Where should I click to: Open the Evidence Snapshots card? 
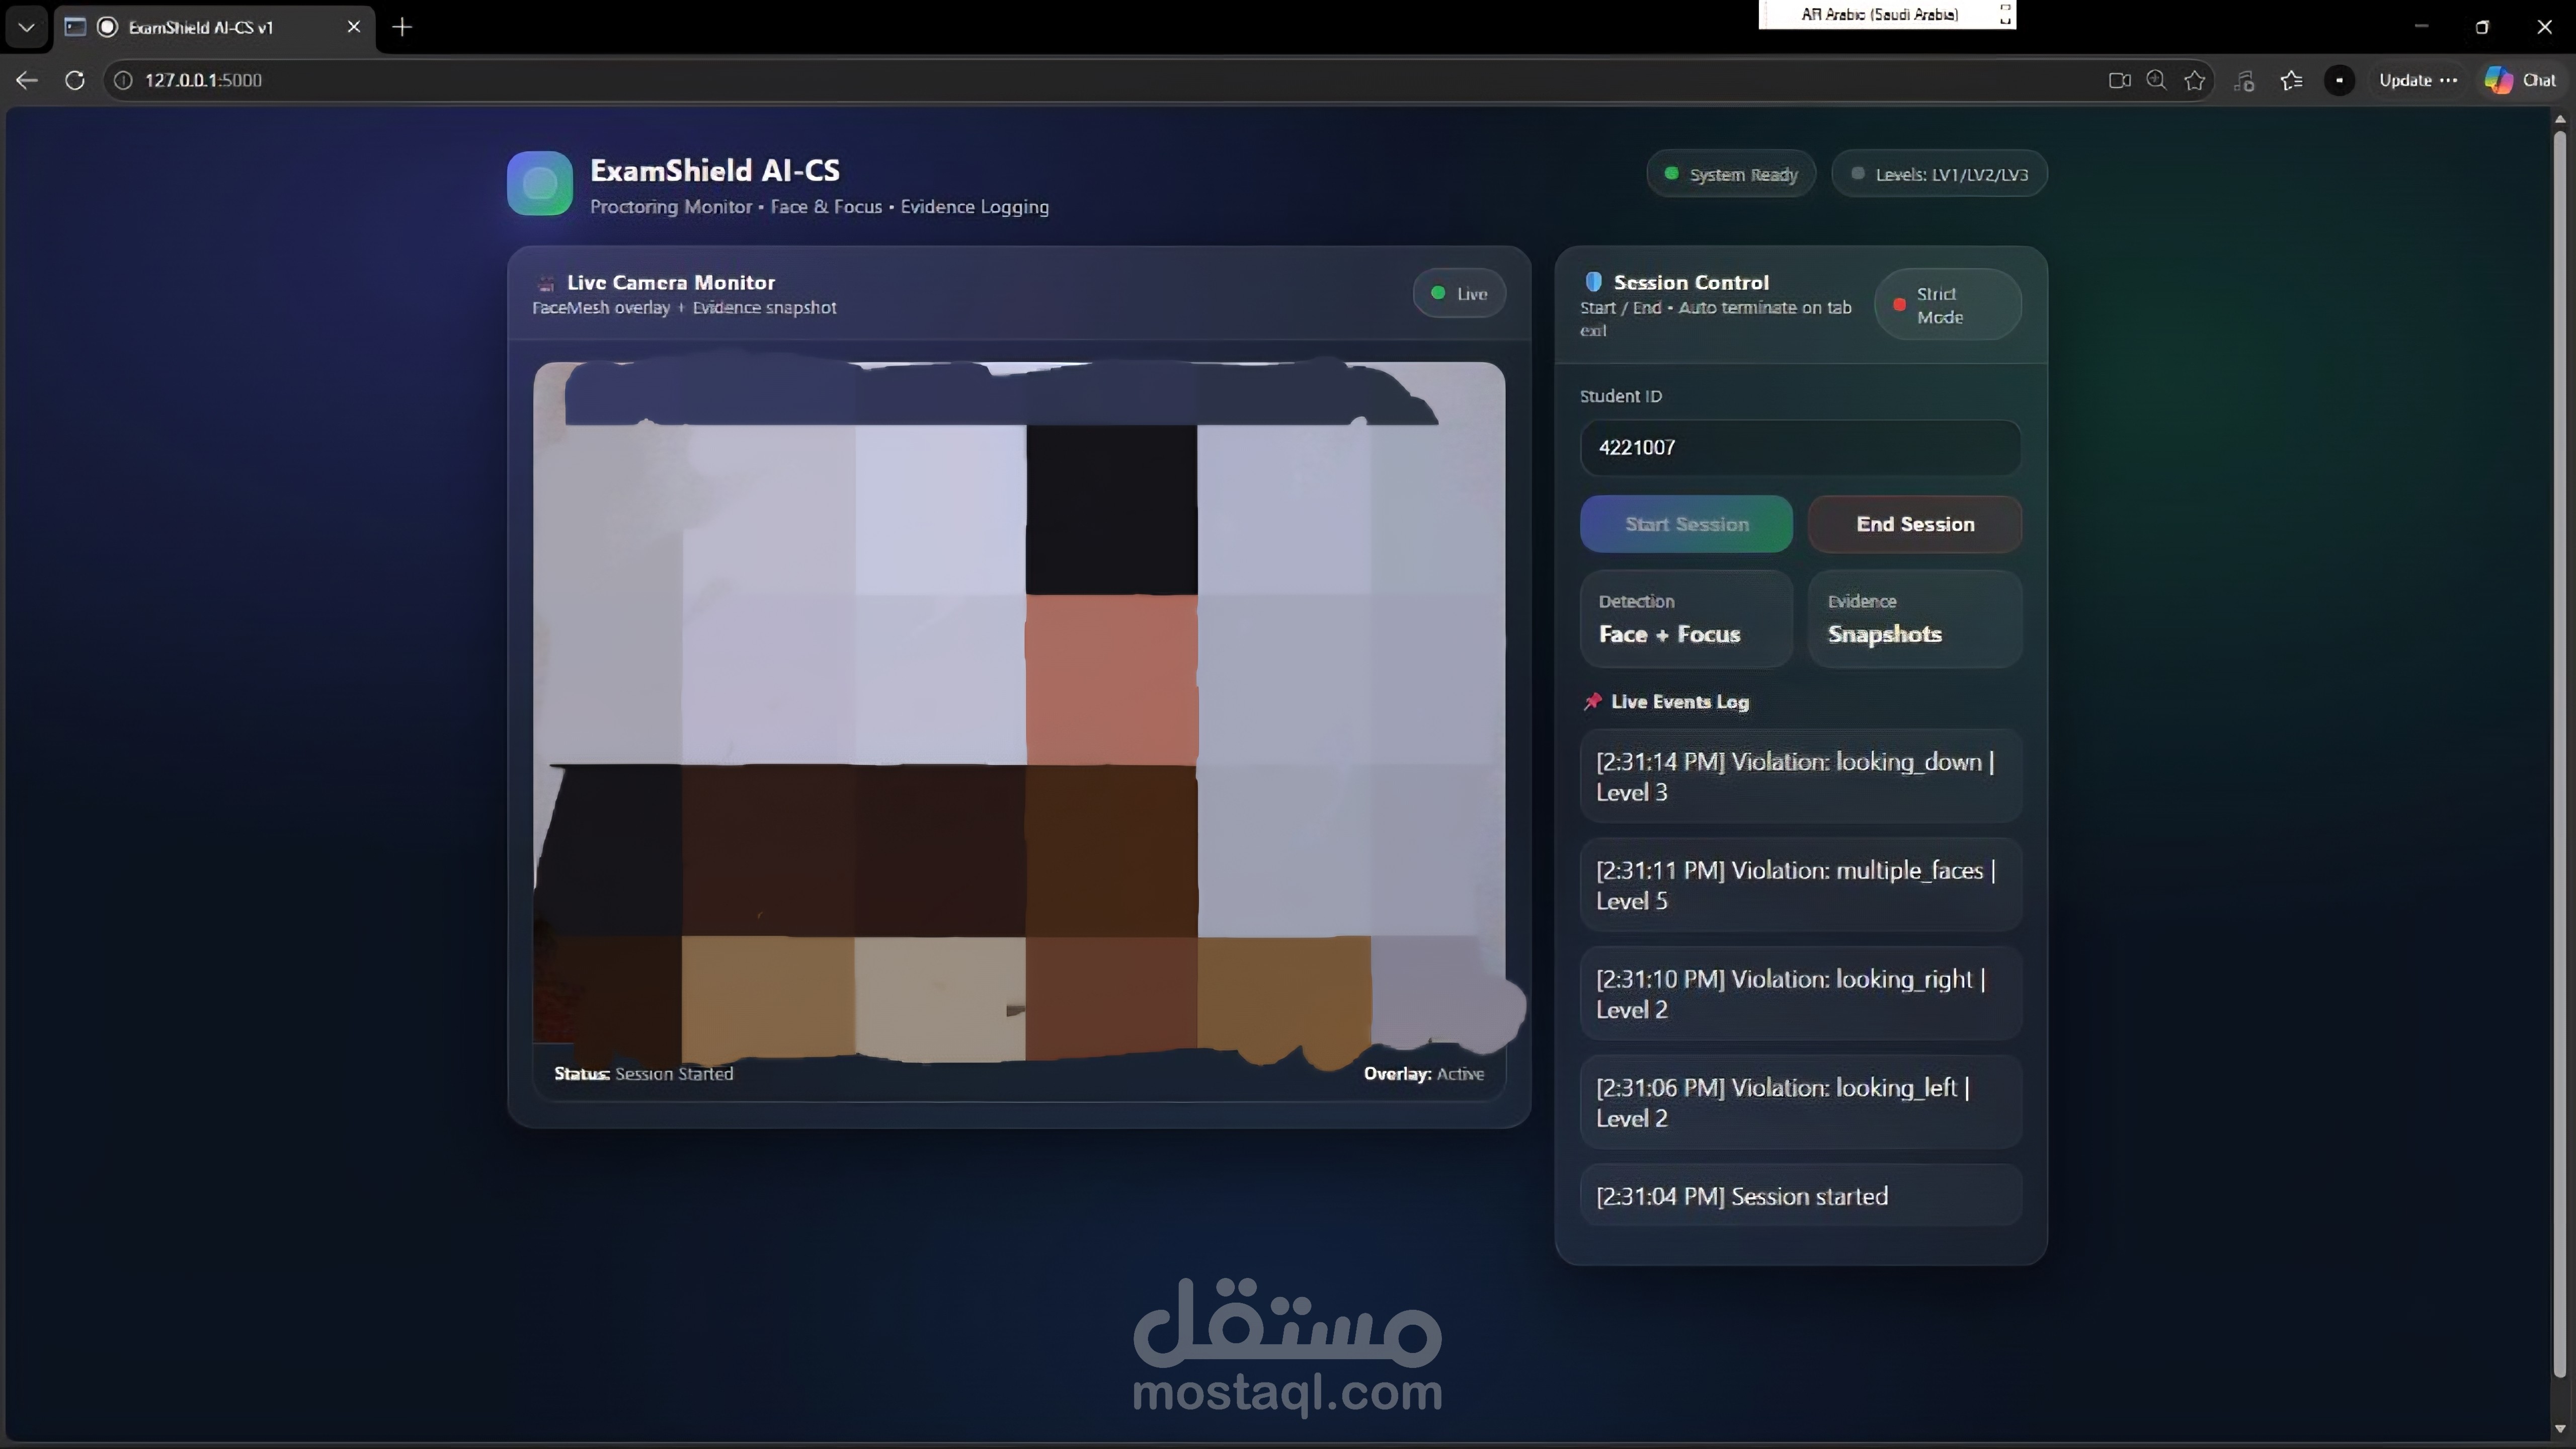[x=1915, y=619]
